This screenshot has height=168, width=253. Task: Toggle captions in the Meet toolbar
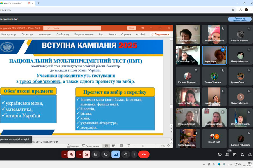96,154
